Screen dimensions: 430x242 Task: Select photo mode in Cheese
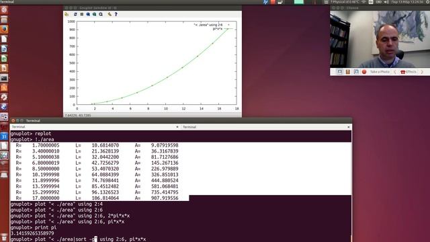(x=339, y=72)
